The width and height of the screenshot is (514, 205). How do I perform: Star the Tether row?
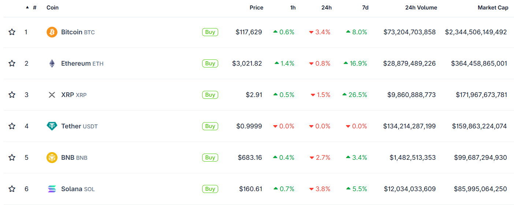[x=12, y=126]
